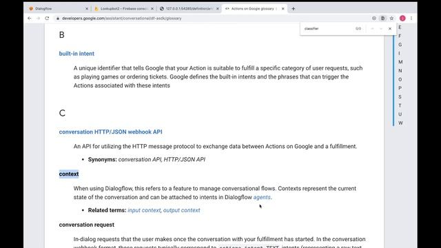This screenshot has height=248, width=441.
Task: Close the 127.0.0.1 tab
Action: [x=218, y=9]
